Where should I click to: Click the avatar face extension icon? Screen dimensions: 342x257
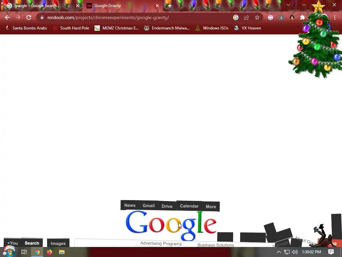point(292,17)
